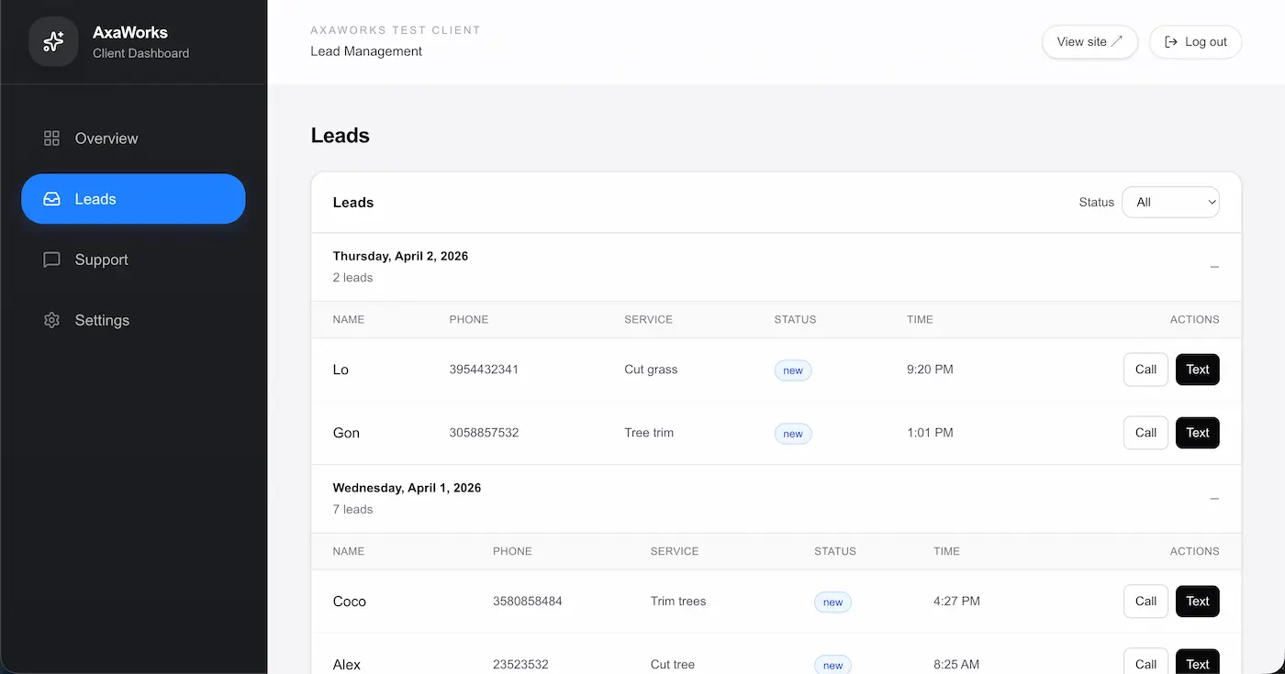Screen dimensions: 1285x674
Task: Collapse the Thursday, April 2 lead group
Action: 1214,267
